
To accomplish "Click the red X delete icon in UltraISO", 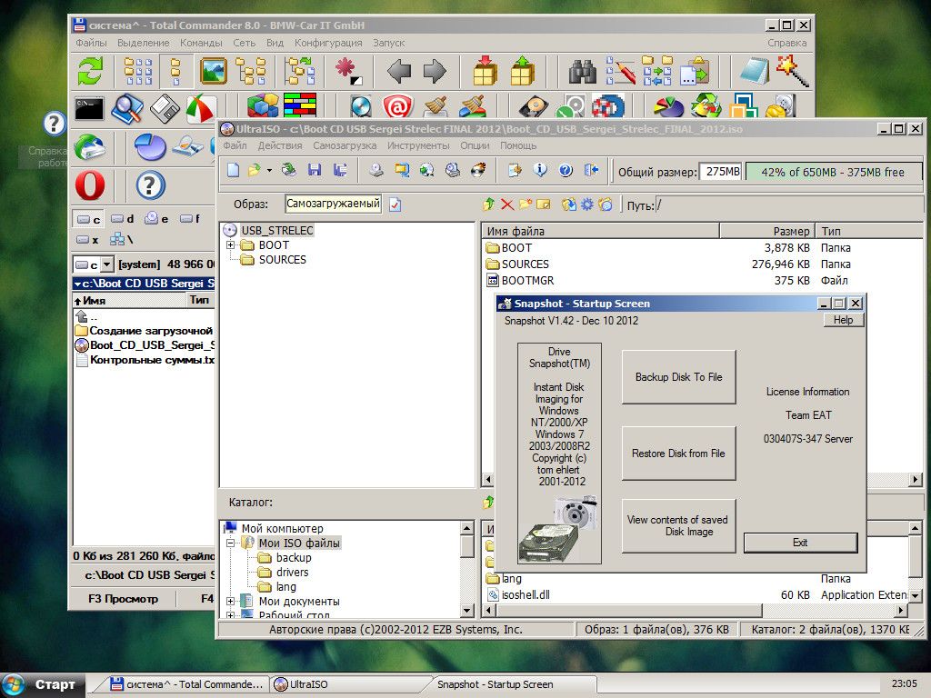I will (x=507, y=204).
